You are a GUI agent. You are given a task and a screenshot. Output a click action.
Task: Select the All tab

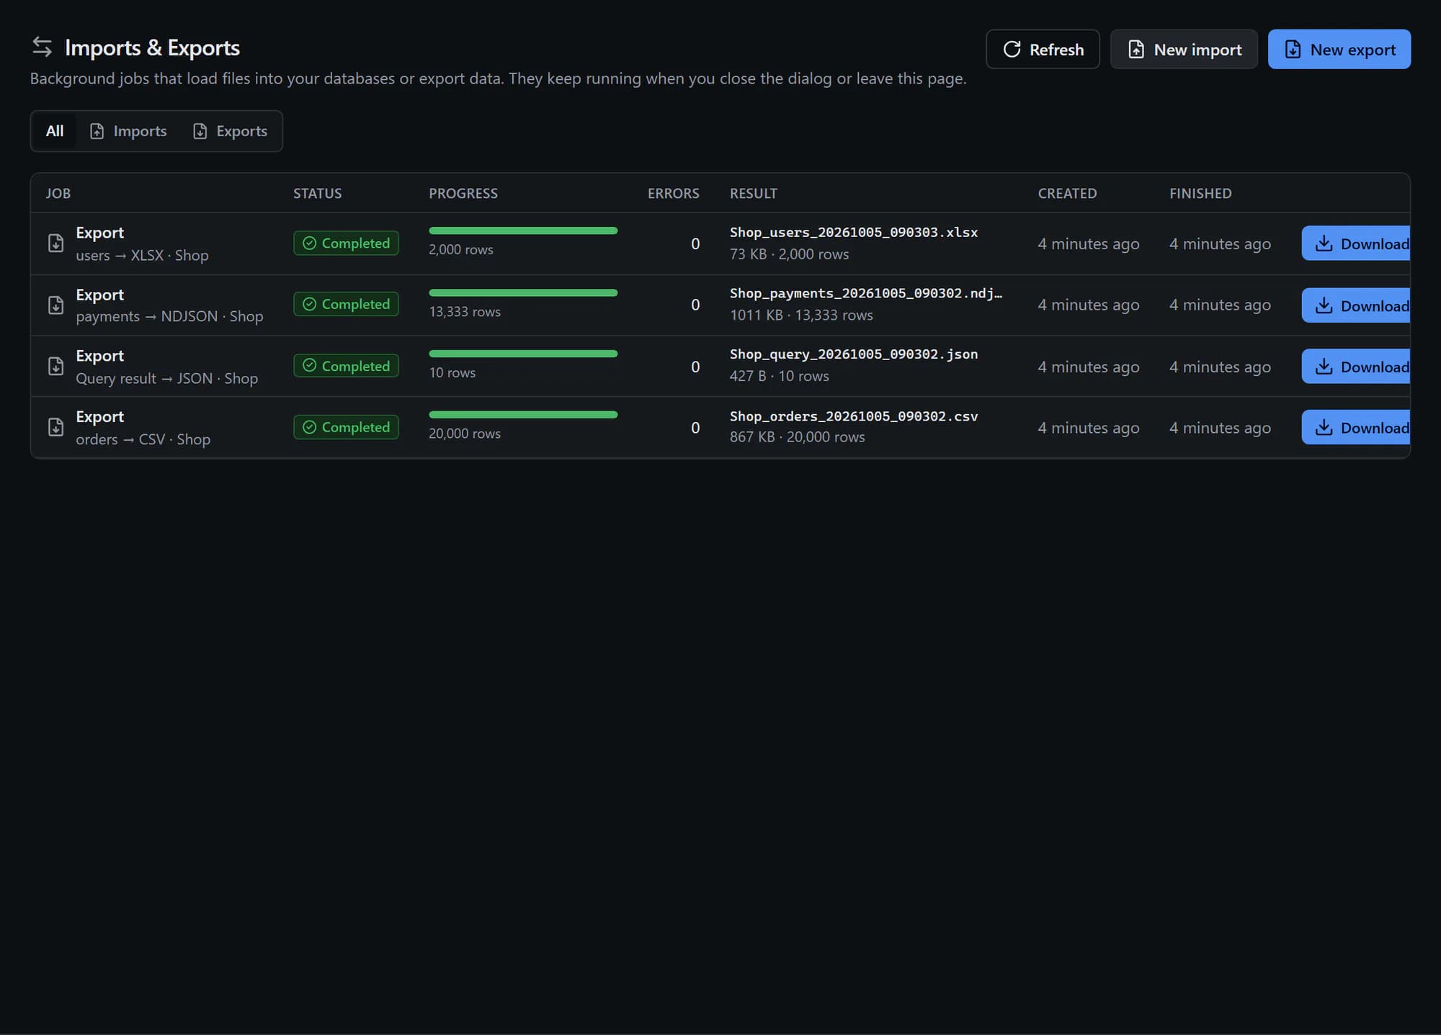pyautogui.click(x=55, y=131)
